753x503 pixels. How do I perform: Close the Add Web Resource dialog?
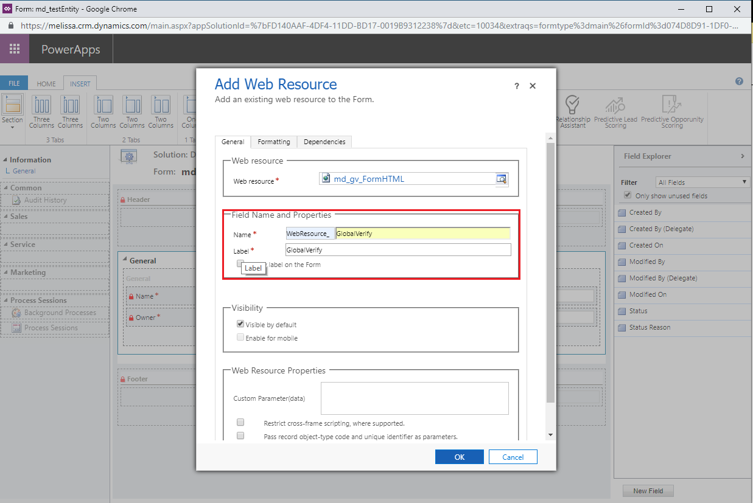click(533, 86)
